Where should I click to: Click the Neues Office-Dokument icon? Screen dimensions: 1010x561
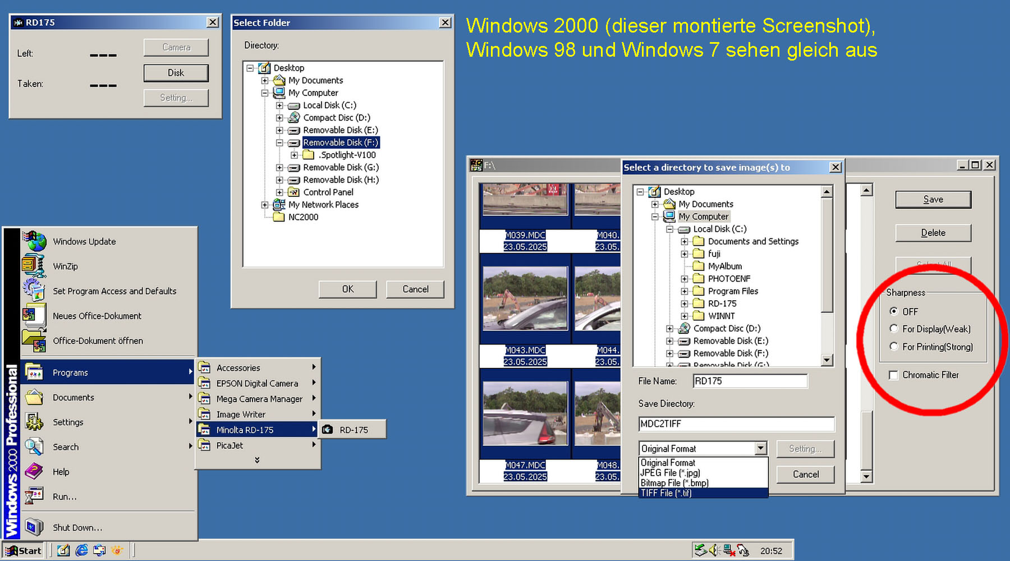(x=34, y=316)
